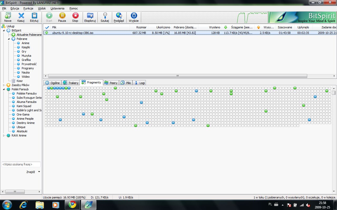Open the Pomoc menu
The width and height of the screenshot is (337, 210).
[74, 8]
